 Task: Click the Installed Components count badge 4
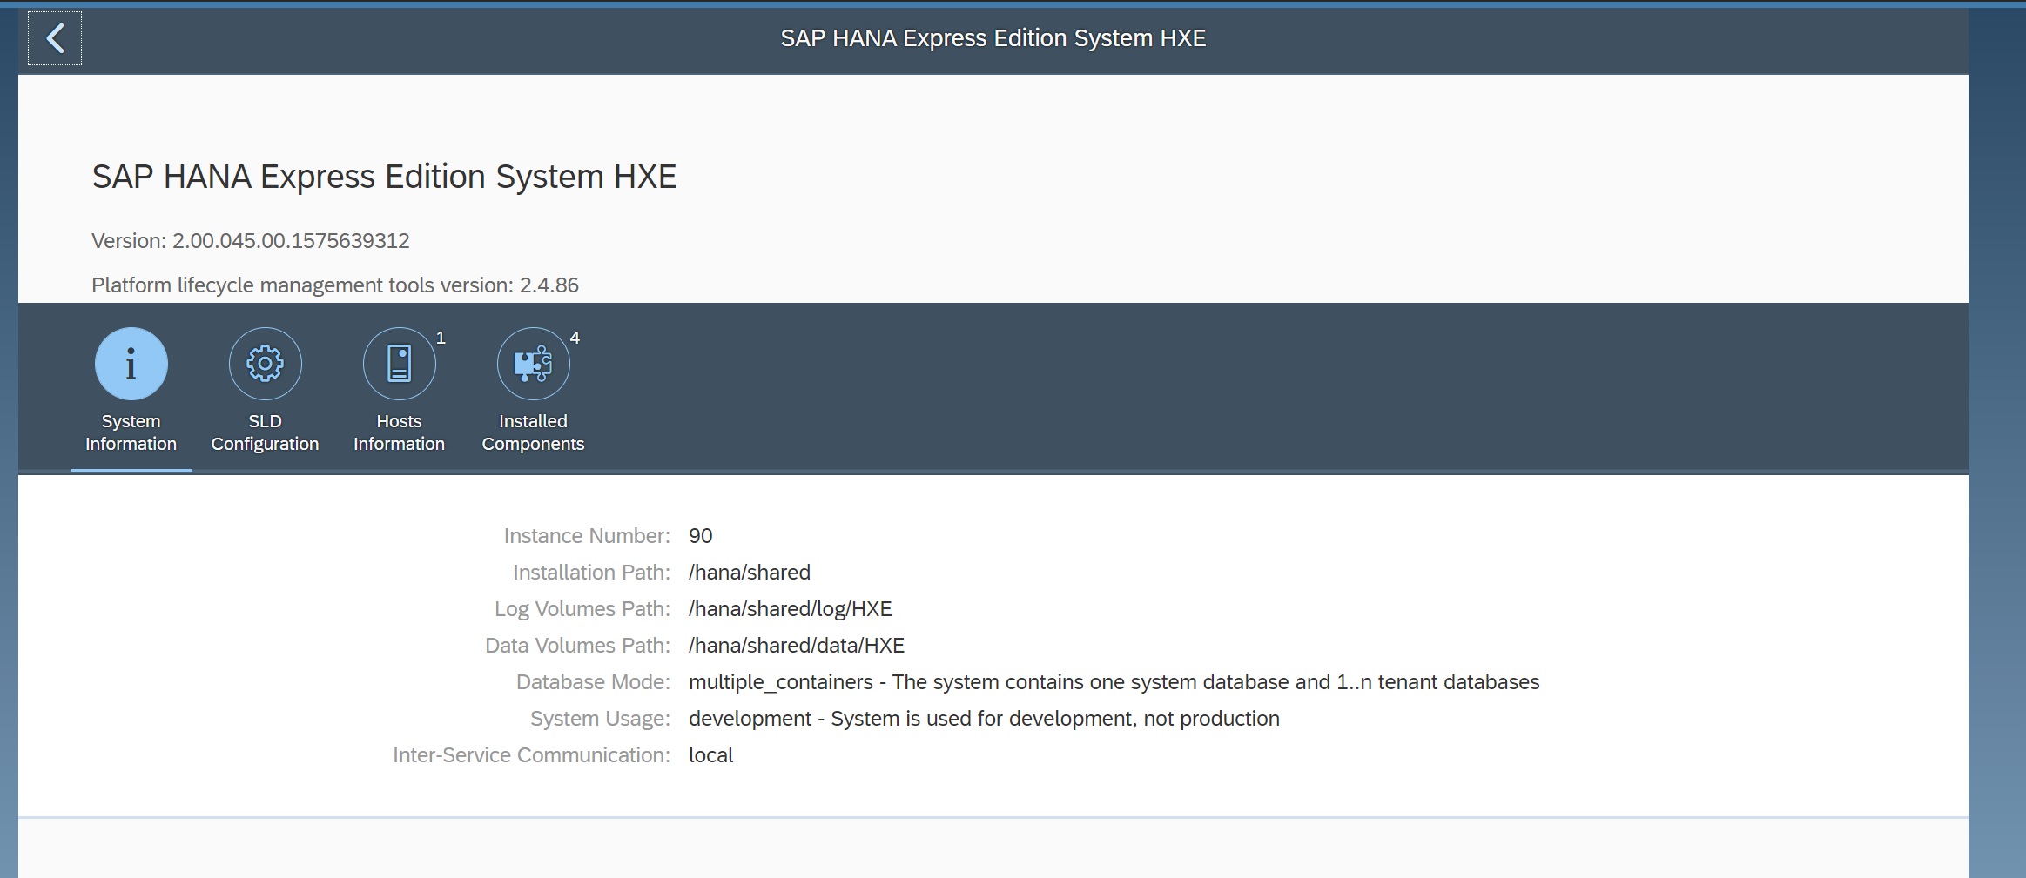tap(575, 338)
